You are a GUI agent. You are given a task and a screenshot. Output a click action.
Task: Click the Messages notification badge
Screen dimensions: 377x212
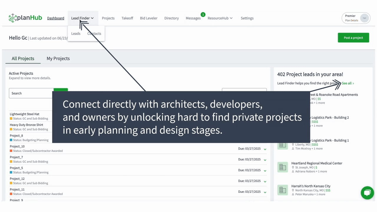(203, 14)
